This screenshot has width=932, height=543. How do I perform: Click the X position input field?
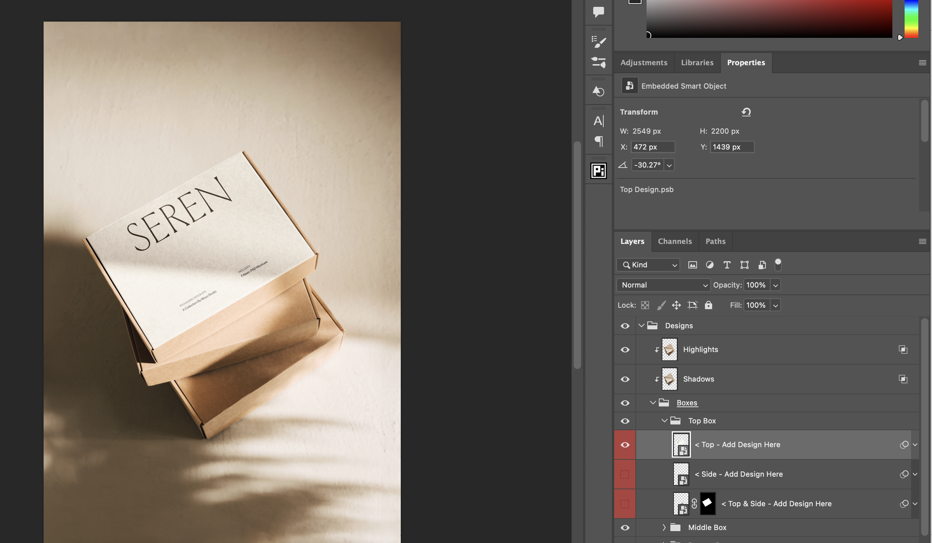(652, 147)
